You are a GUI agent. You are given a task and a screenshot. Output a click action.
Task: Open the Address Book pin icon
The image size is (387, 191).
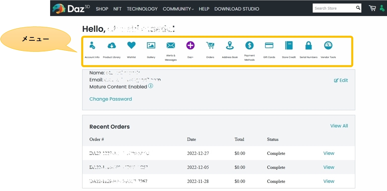coord(230,45)
